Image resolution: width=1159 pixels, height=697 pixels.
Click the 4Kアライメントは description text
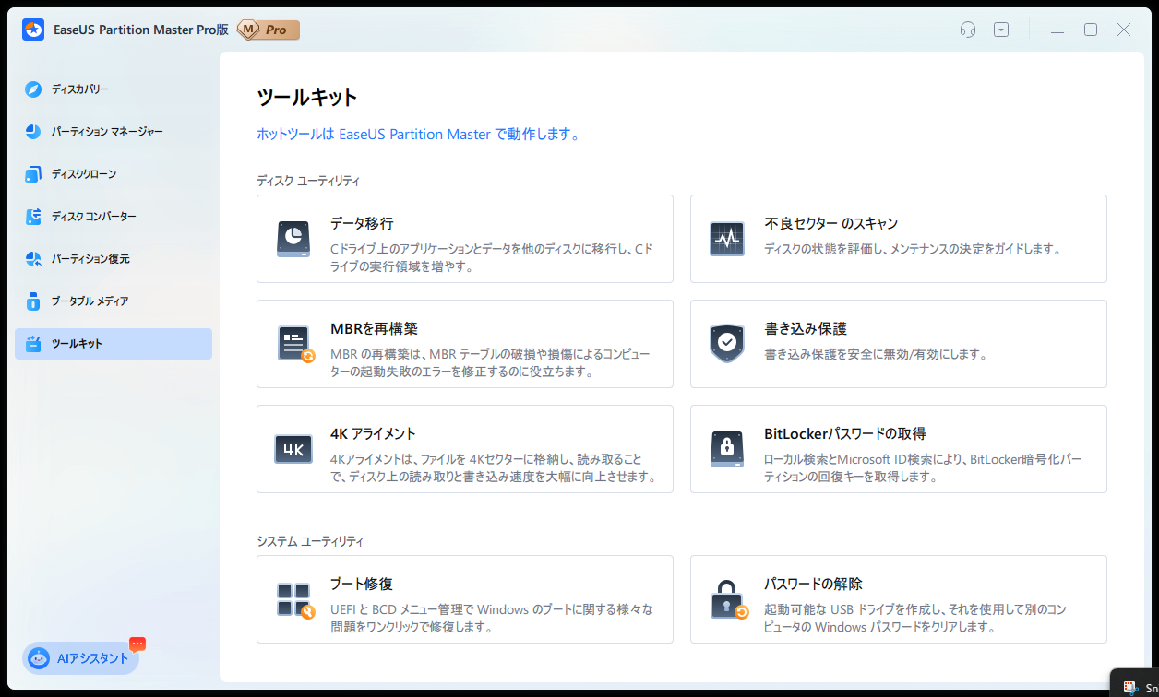[493, 468]
